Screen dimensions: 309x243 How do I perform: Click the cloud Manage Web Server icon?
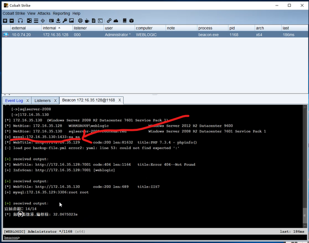tap(116, 21)
